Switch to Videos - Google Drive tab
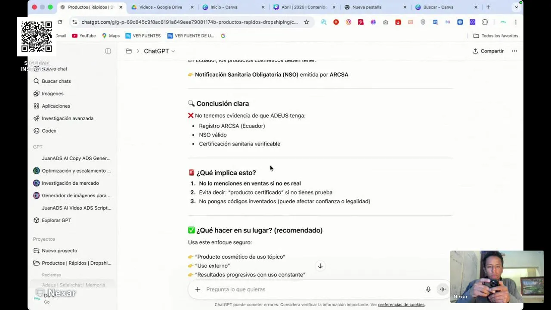The height and width of the screenshot is (310, 551). tap(161, 7)
